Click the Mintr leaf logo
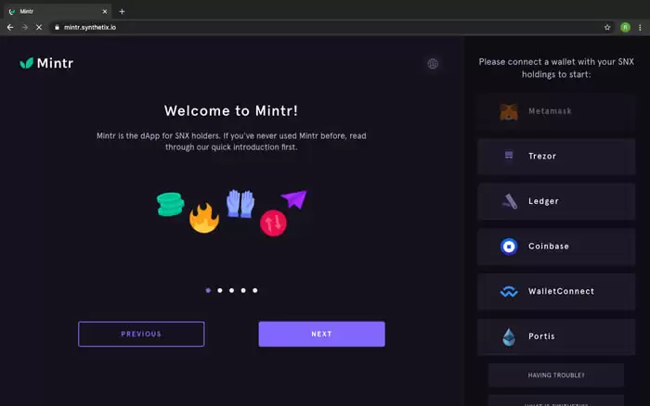 (x=27, y=64)
